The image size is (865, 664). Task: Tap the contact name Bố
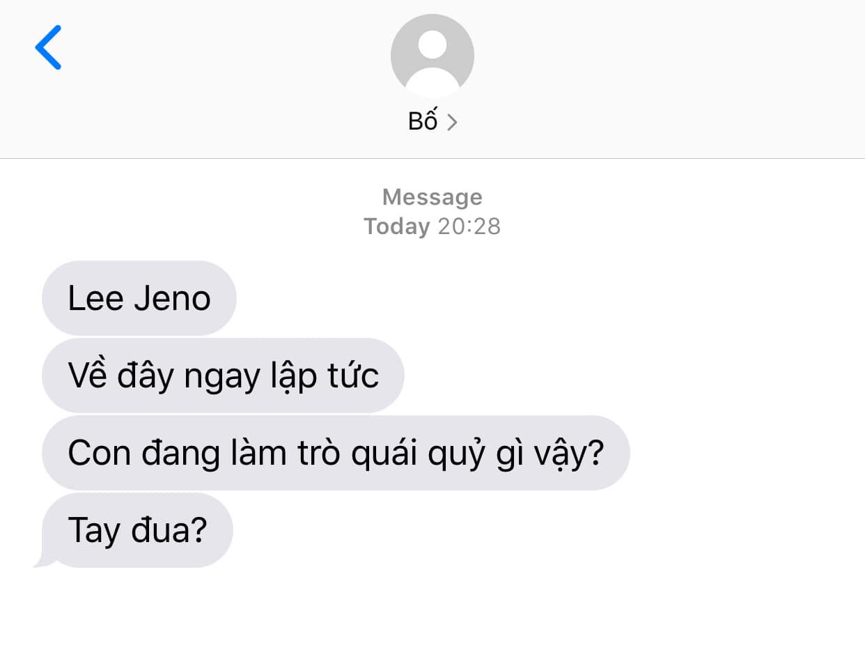423,120
